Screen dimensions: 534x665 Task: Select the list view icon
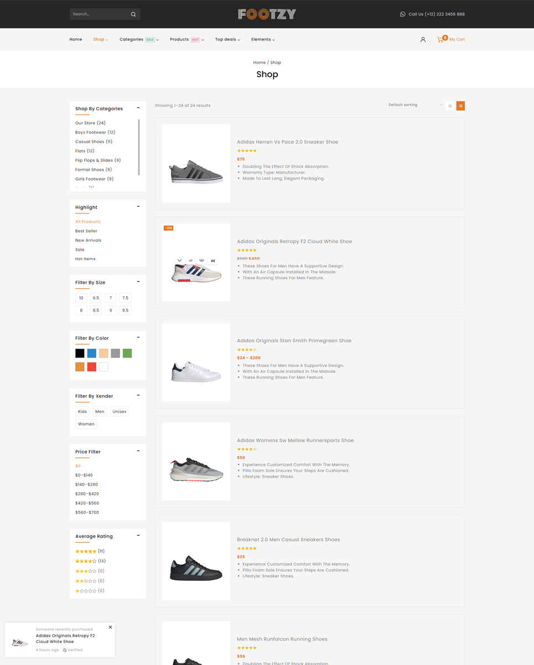coord(460,106)
